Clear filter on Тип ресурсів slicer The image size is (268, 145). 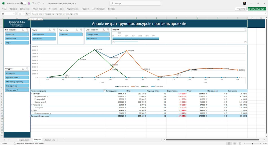coord(27,30)
